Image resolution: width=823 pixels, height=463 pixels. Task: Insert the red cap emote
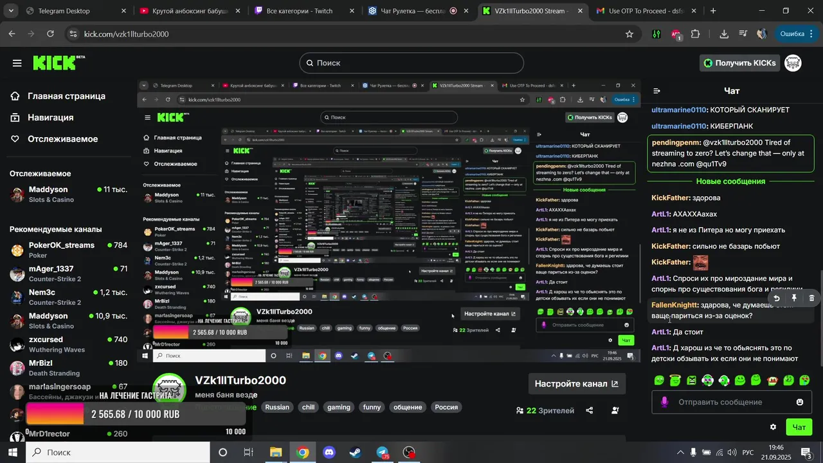[772, 381]
